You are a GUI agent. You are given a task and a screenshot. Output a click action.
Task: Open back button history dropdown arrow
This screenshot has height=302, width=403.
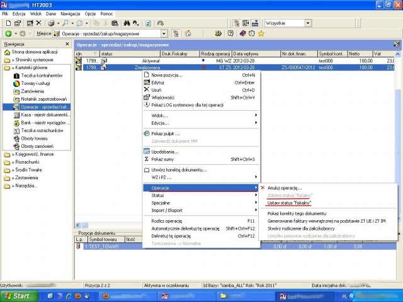16,33
